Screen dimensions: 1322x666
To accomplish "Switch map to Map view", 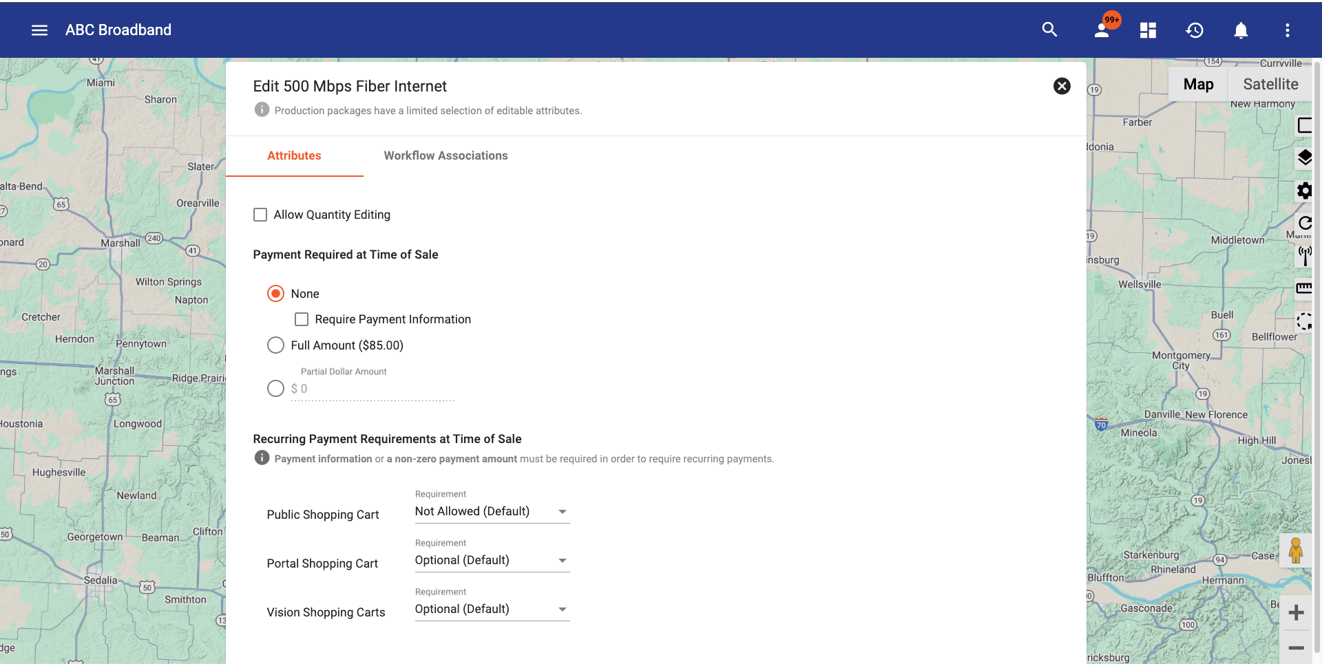I will pyautogui.click(x=1198, y=84).
